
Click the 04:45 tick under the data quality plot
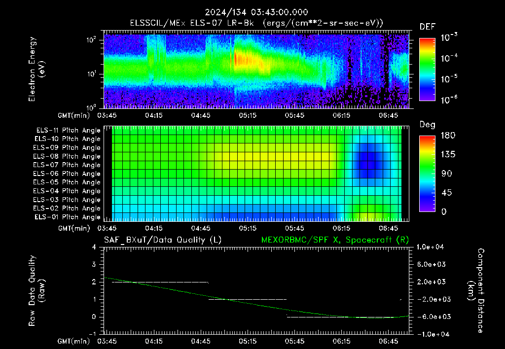pyautogui.click(x=201, y=341)
